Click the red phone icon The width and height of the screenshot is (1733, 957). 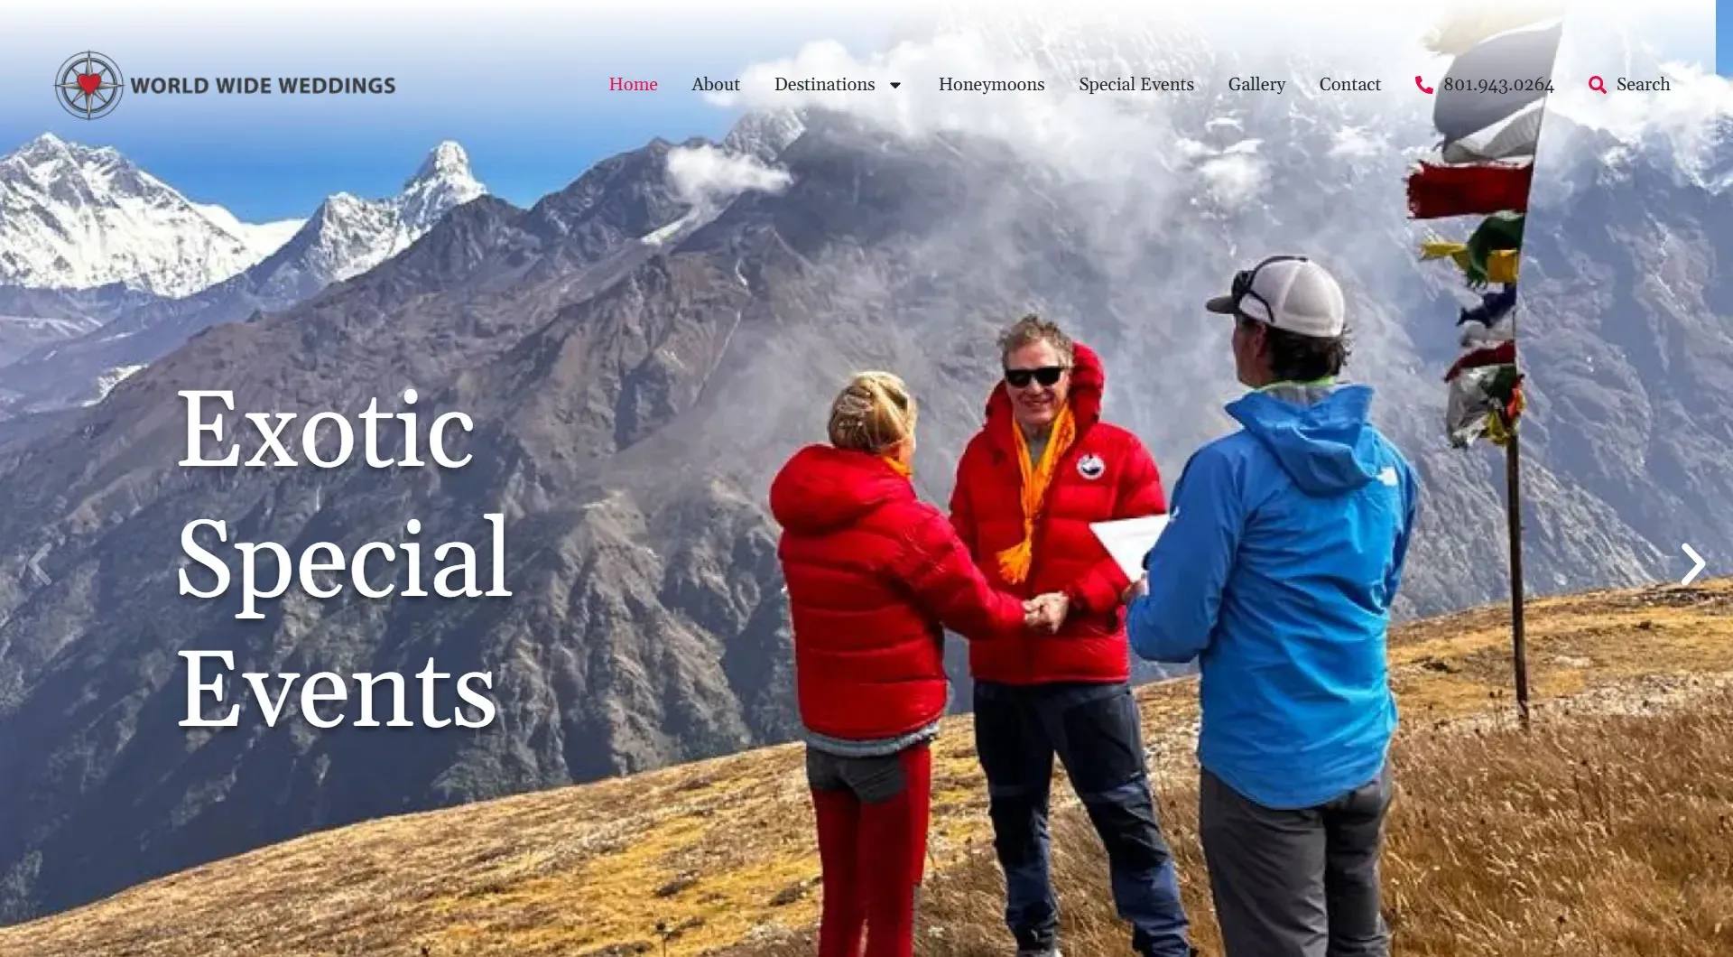[x=1423, y=85]
